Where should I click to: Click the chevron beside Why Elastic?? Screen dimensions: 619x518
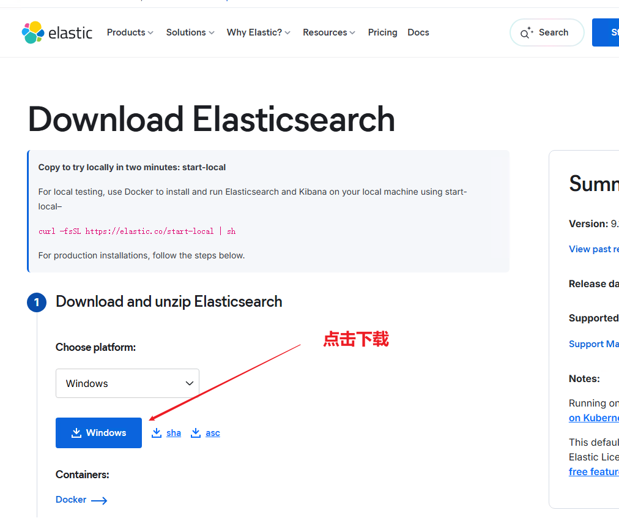pos(287,33)
